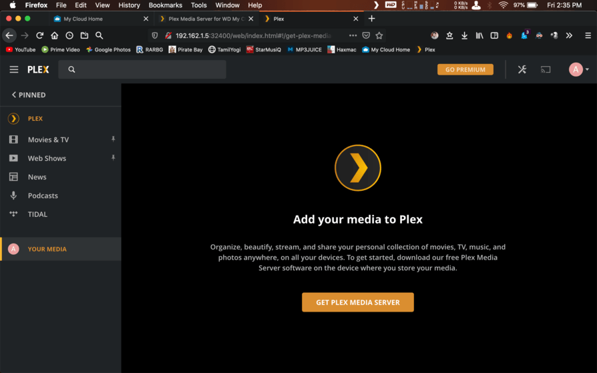The height and width of the screenshot is (373, 597).
Task: Open TIDAL in sidebar
Action: point(37,214)
